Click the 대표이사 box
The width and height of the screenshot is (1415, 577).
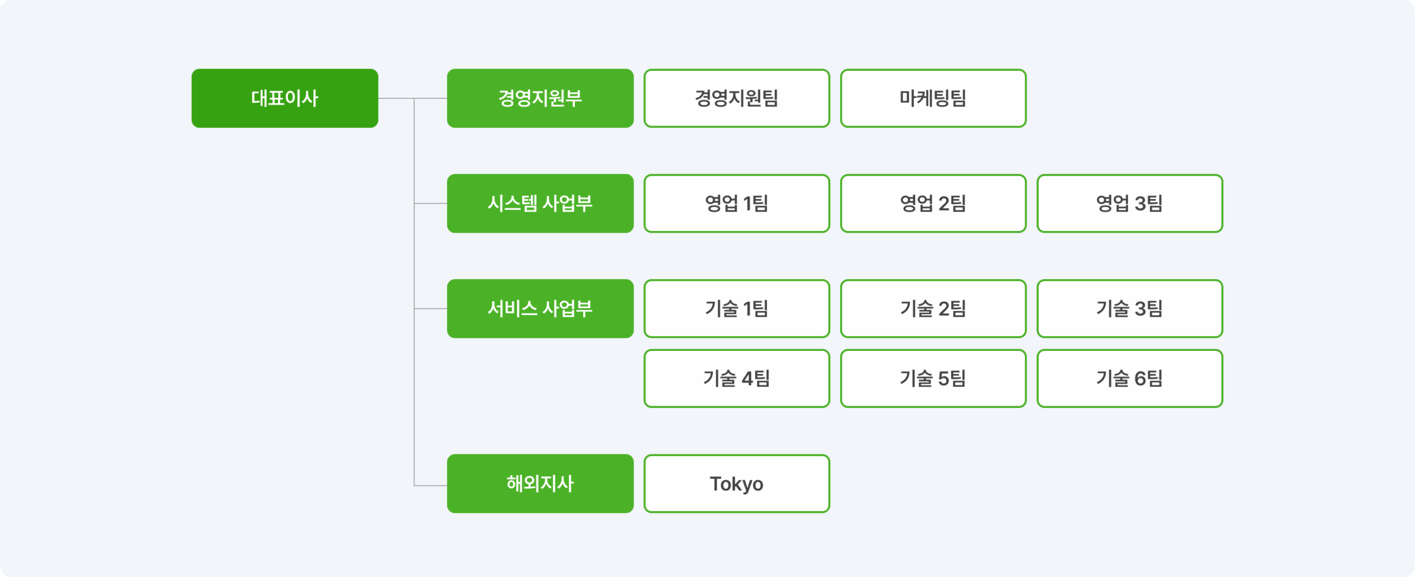(285, 98)
